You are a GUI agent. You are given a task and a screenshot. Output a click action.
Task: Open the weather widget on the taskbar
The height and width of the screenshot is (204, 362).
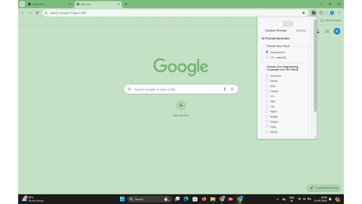point(33,199)
